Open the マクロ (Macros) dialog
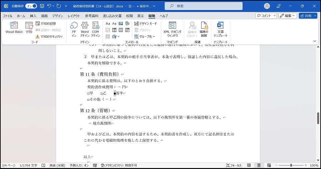This screenshot has height=169, width=321. (29, 27)
